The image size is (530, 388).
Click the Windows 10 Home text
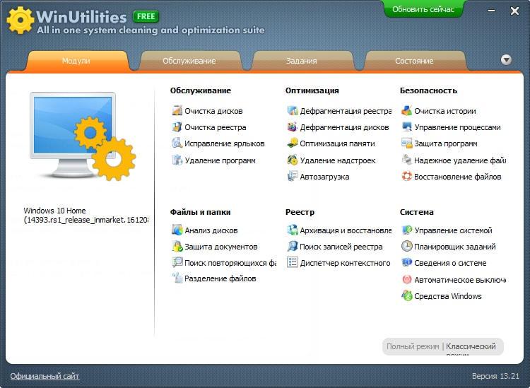(x=54, y=211)
